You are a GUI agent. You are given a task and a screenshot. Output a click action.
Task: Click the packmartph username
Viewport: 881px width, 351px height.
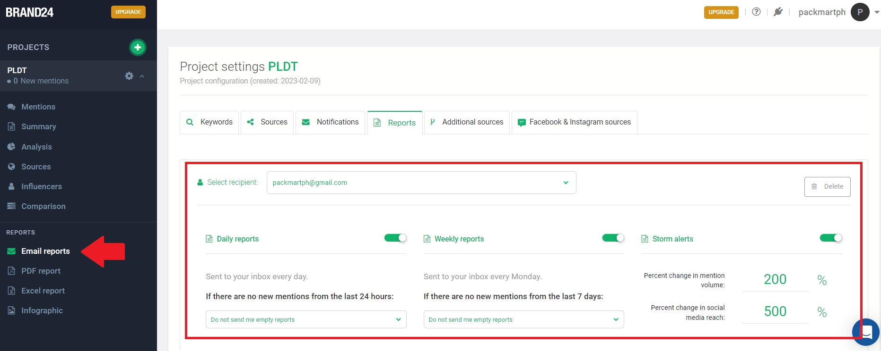coord(822,12)
